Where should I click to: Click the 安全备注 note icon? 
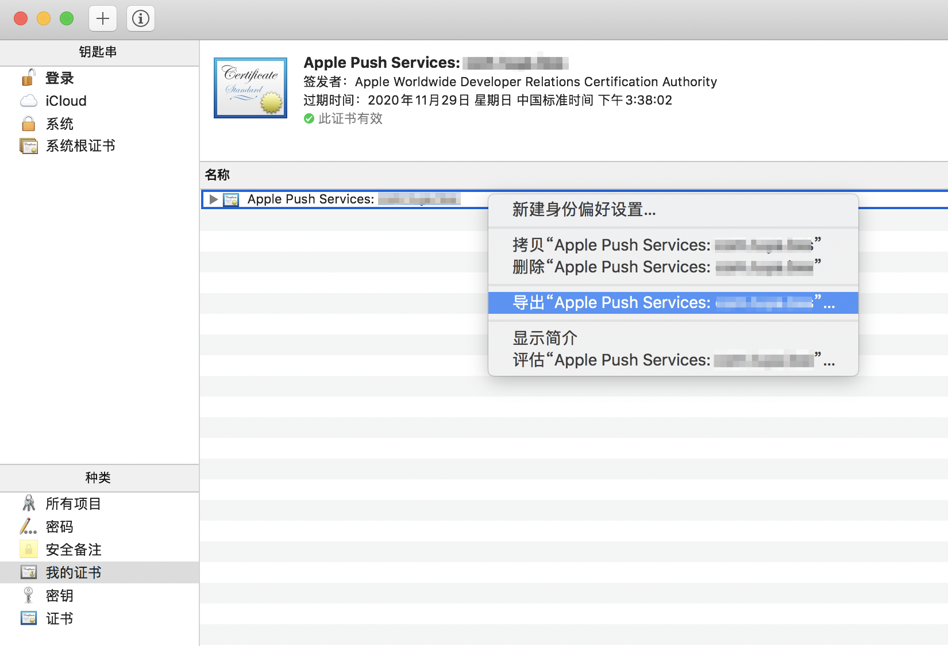tap(29, 549)
